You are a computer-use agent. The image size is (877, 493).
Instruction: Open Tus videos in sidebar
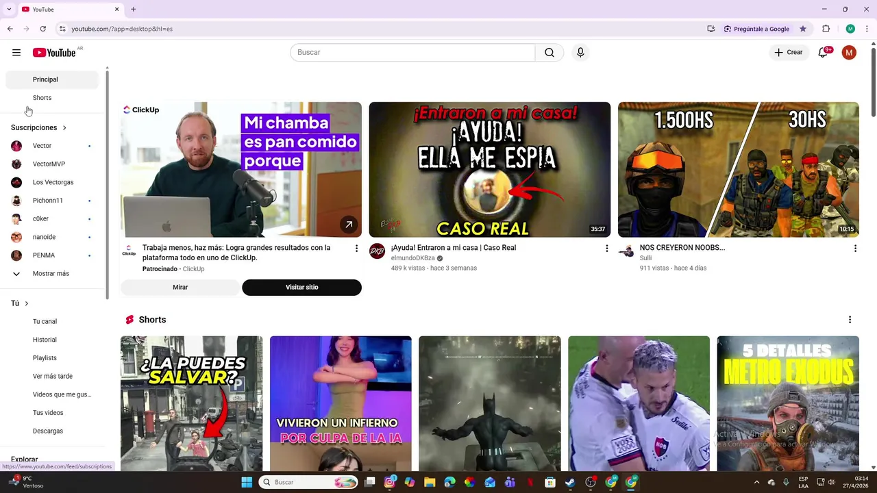tap(52, 413)
